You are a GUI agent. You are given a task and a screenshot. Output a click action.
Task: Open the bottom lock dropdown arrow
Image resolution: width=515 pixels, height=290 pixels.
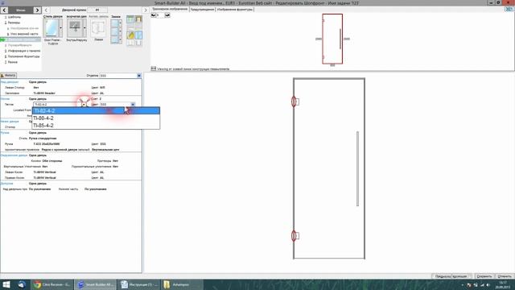(120, 39)
